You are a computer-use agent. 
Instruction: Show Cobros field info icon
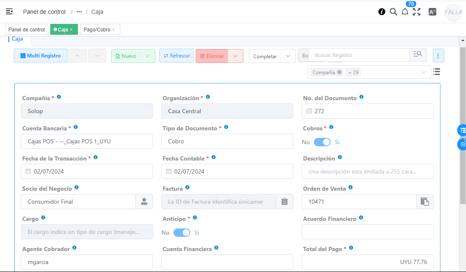(x=331, y=127)
